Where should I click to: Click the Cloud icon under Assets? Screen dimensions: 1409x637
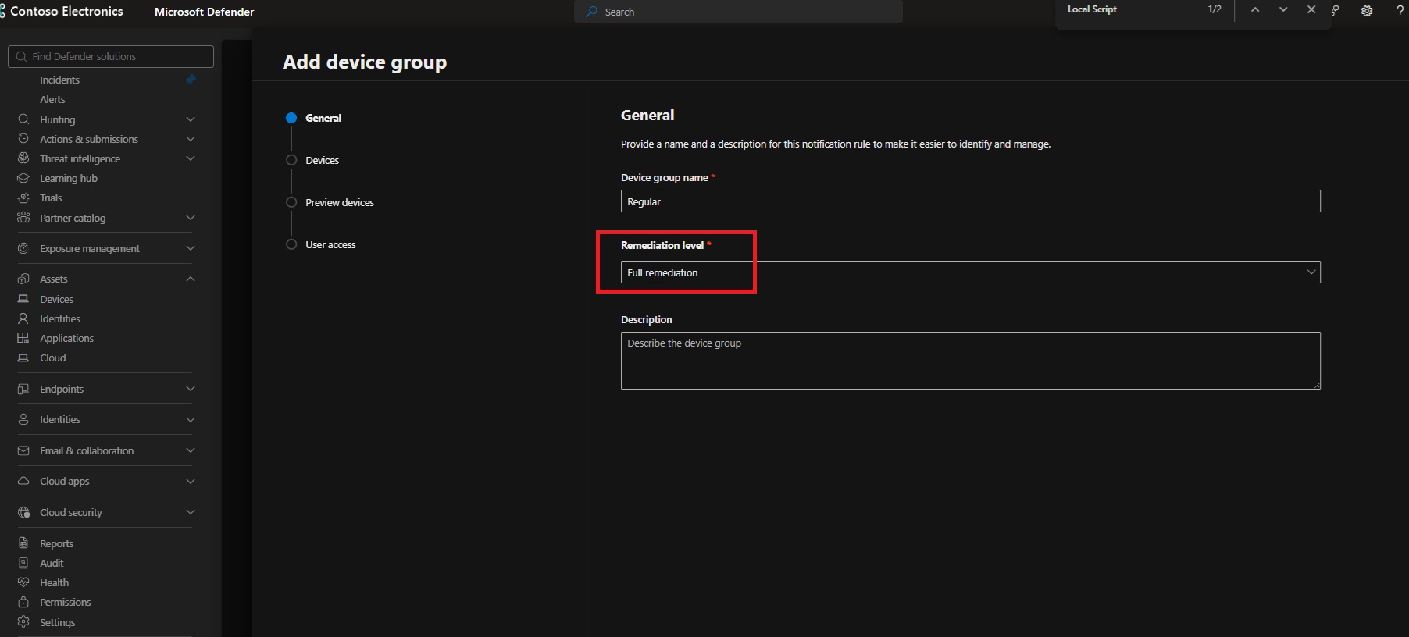[23, 358]
